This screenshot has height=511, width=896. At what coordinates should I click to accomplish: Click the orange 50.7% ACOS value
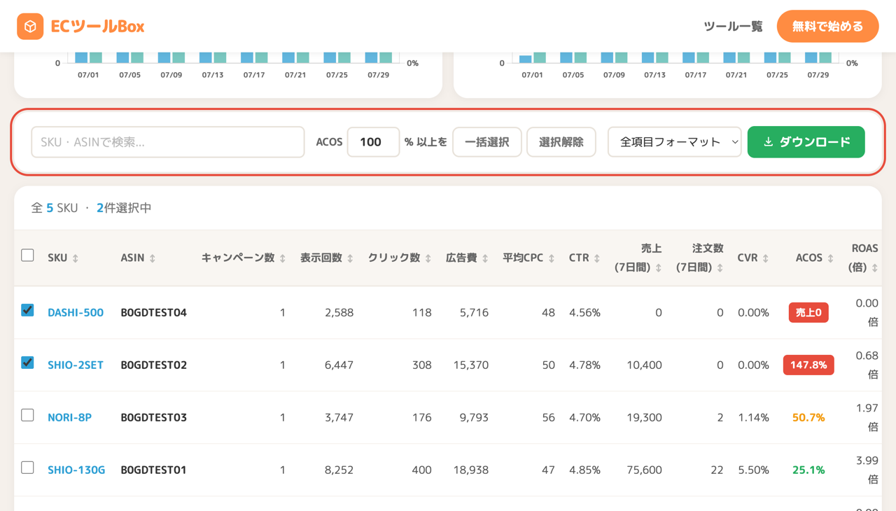(x=808, y=418)
